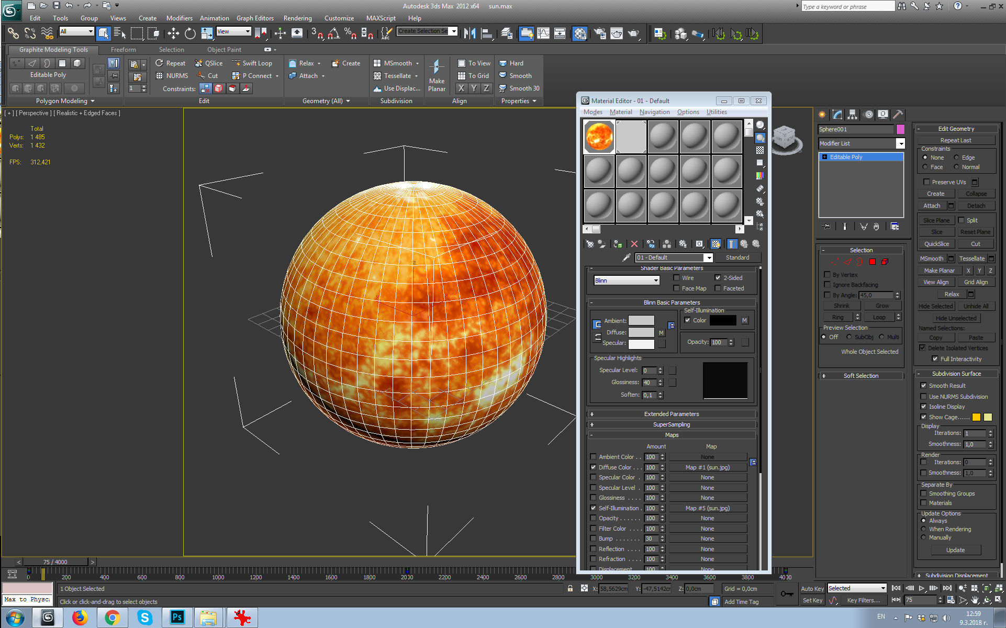Screen dimensions: 1006x628
Task: Open Skype from the taskbar
Action: [144, 618]
